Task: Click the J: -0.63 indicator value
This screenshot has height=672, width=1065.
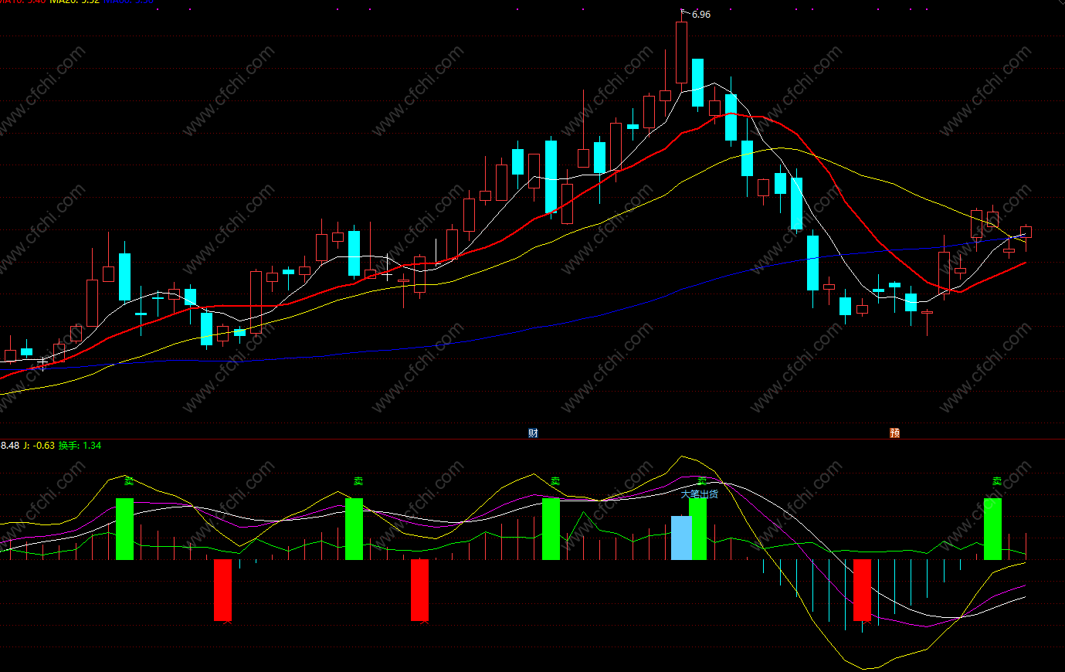Action: tap(39, 446)
